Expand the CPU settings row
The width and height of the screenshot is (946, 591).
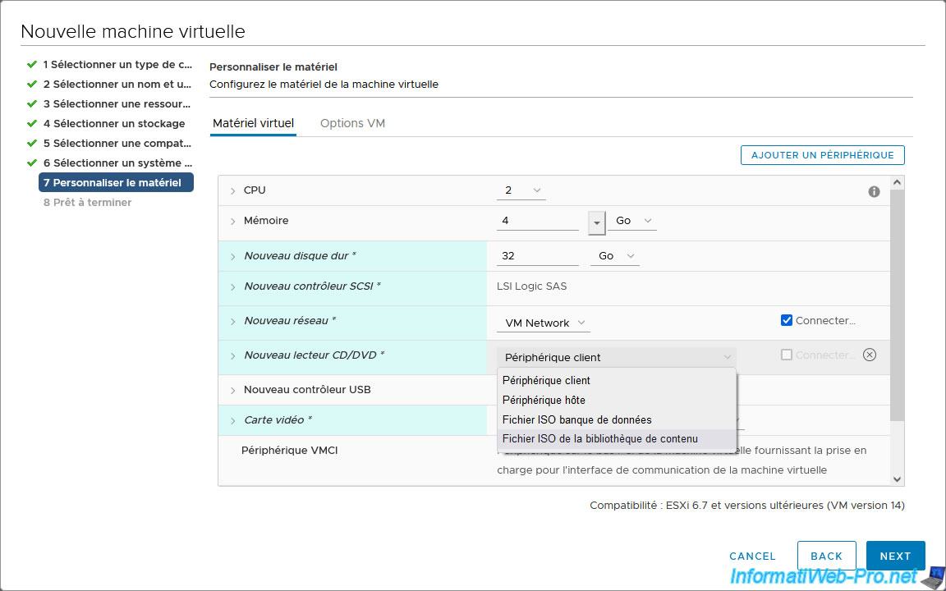coord(233,190)
